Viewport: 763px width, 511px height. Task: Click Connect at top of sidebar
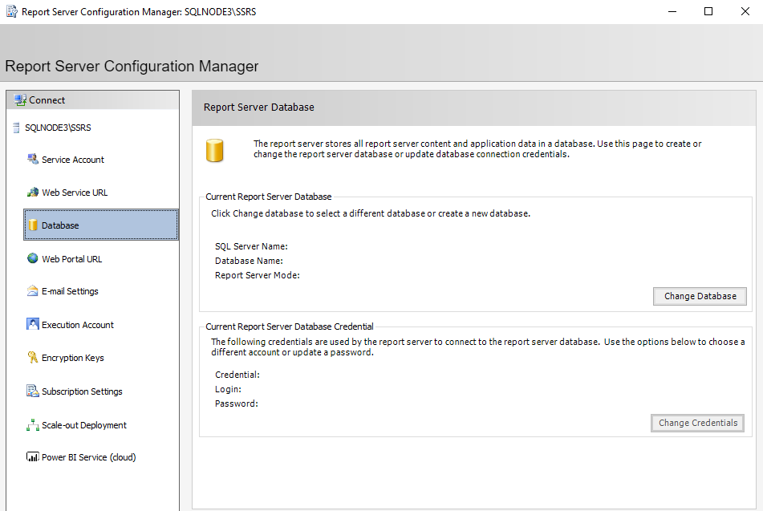point(47,100)
